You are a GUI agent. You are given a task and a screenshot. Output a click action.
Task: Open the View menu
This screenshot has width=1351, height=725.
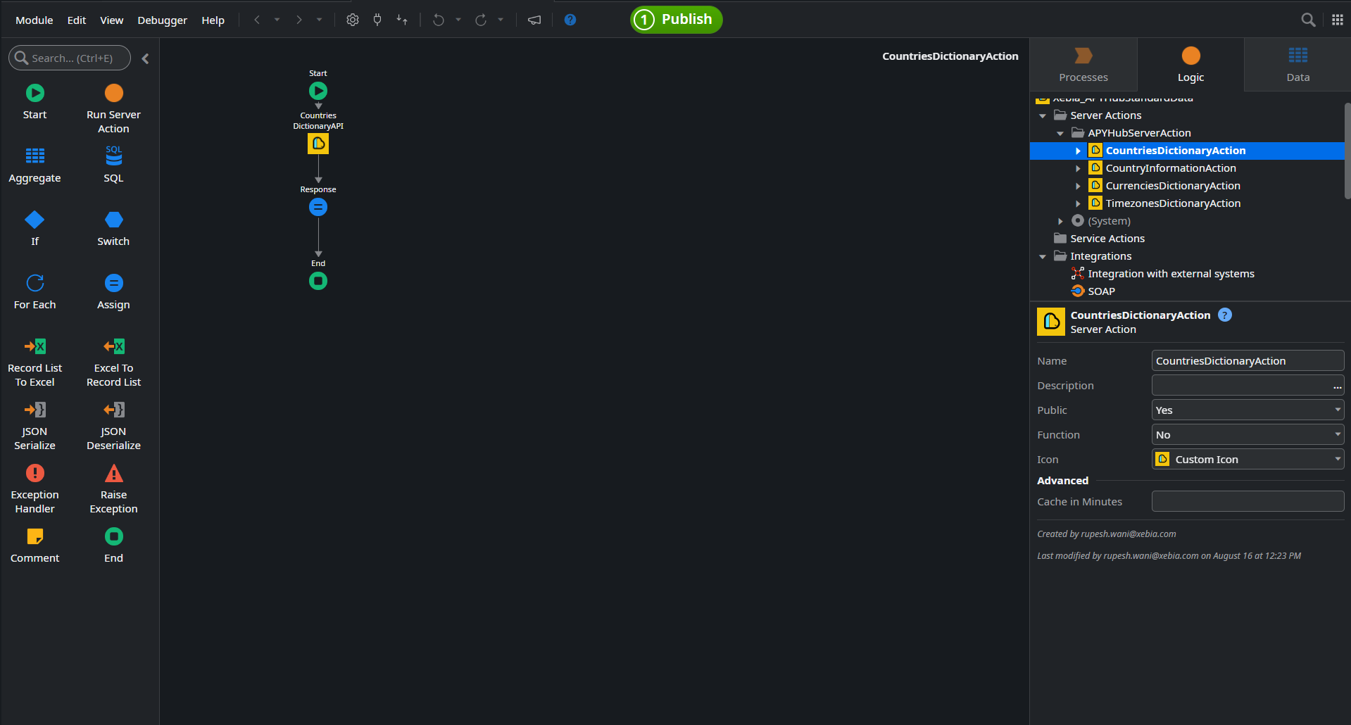(112, 20)
